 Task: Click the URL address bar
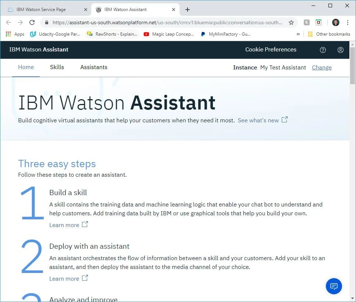coord(167,22)
